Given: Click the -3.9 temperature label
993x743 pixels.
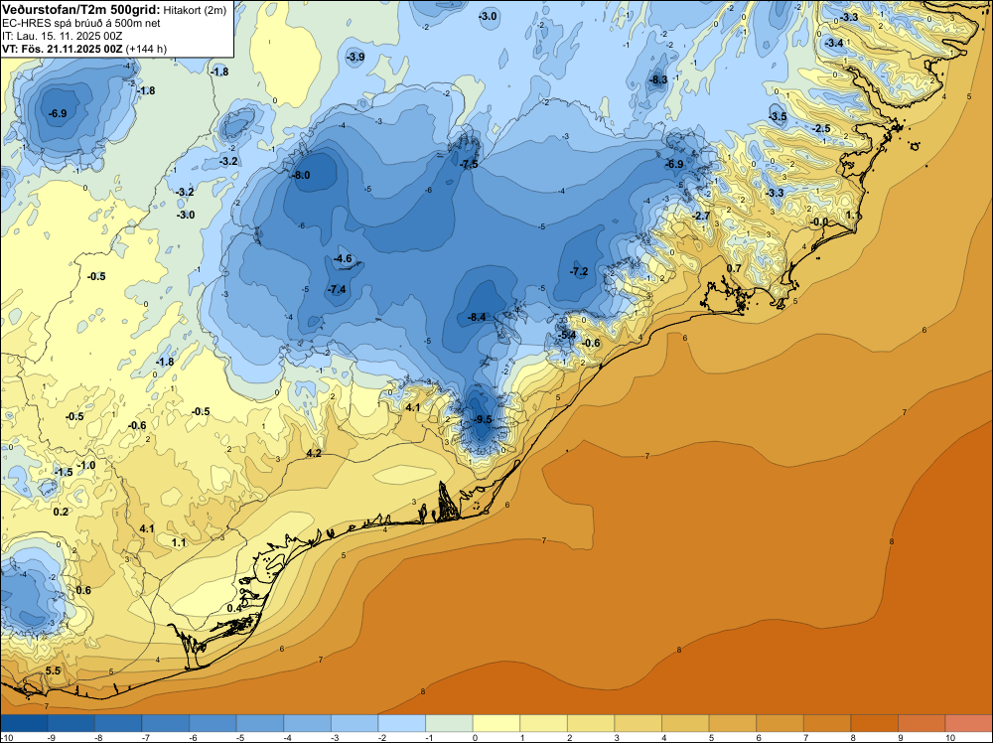Looking at the screenshot, I should (355, 57).
